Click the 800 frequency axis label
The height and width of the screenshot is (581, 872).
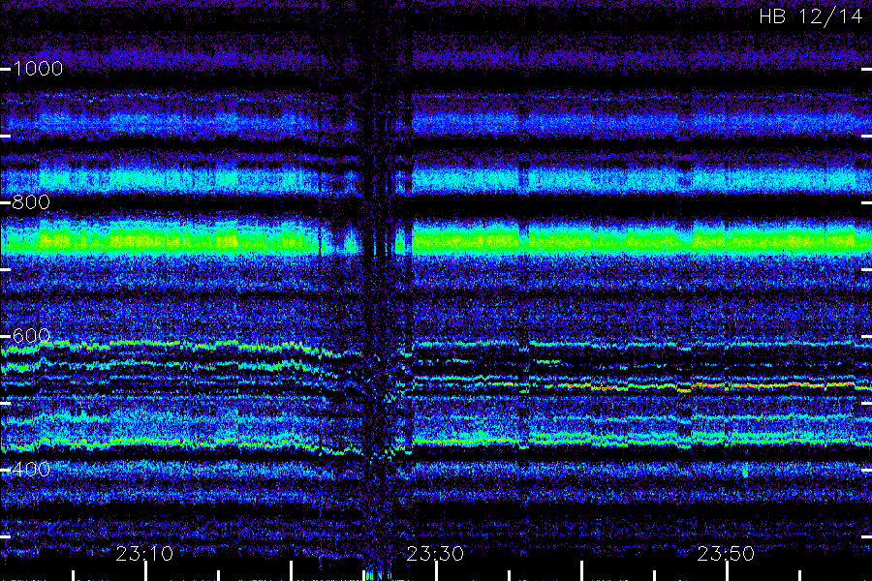coord(31,202)
